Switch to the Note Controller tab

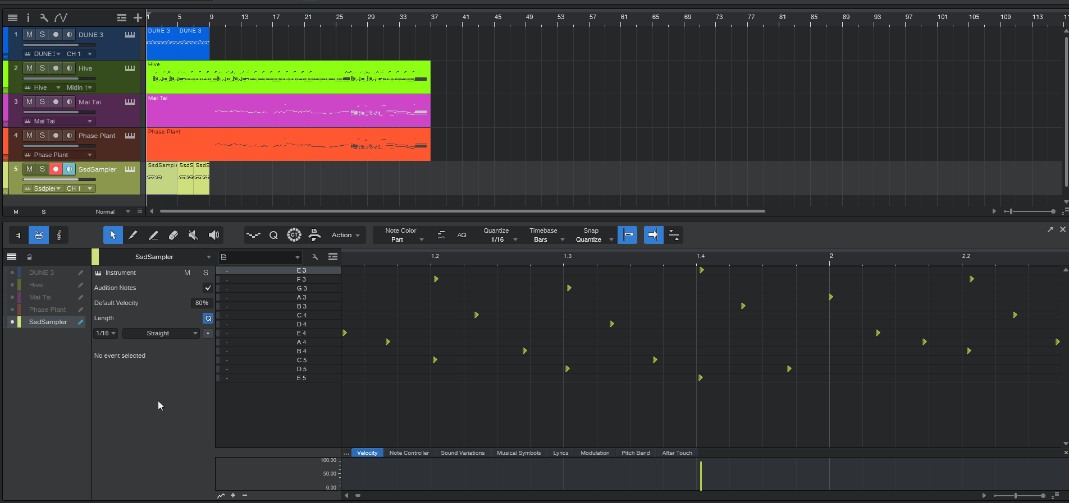point(409,453)
